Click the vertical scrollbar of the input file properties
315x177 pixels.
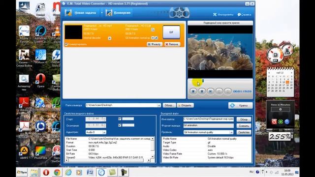point(153,147)
